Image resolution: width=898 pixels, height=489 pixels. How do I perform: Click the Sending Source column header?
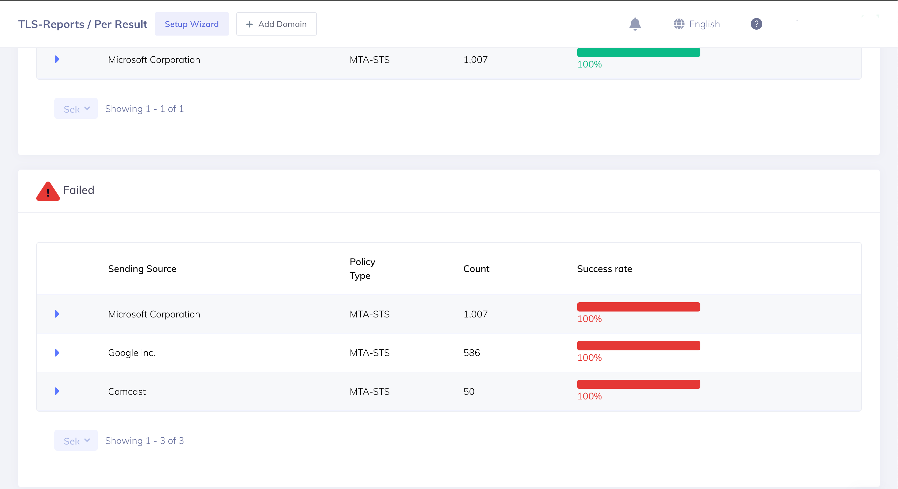(142, 269)
